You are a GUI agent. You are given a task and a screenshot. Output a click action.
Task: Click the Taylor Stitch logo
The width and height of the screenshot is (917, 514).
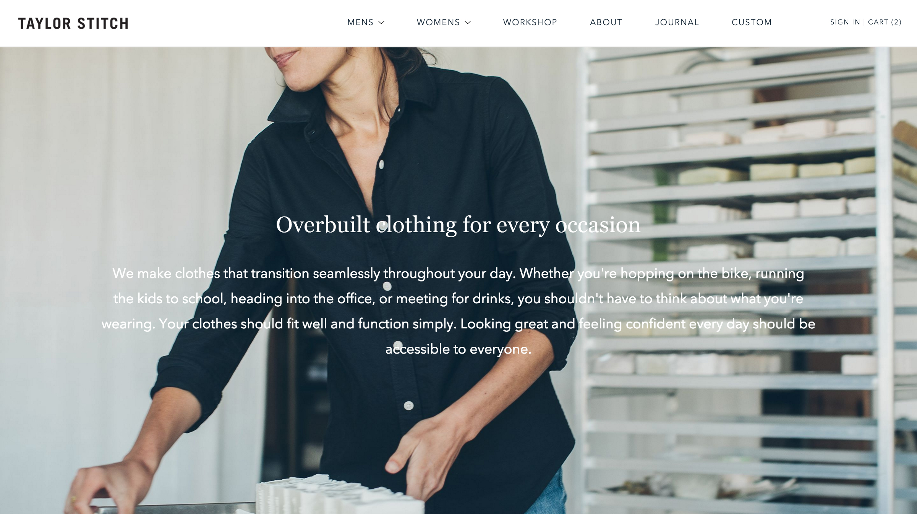73,23
